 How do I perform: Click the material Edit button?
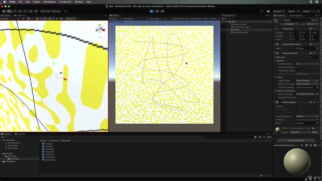click(315, 132)
